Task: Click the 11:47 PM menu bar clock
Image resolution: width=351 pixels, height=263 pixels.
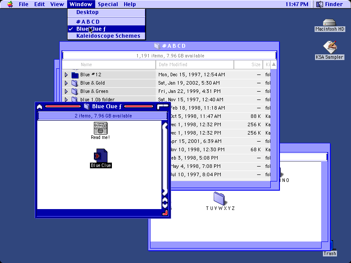Action: coord(297,4)
